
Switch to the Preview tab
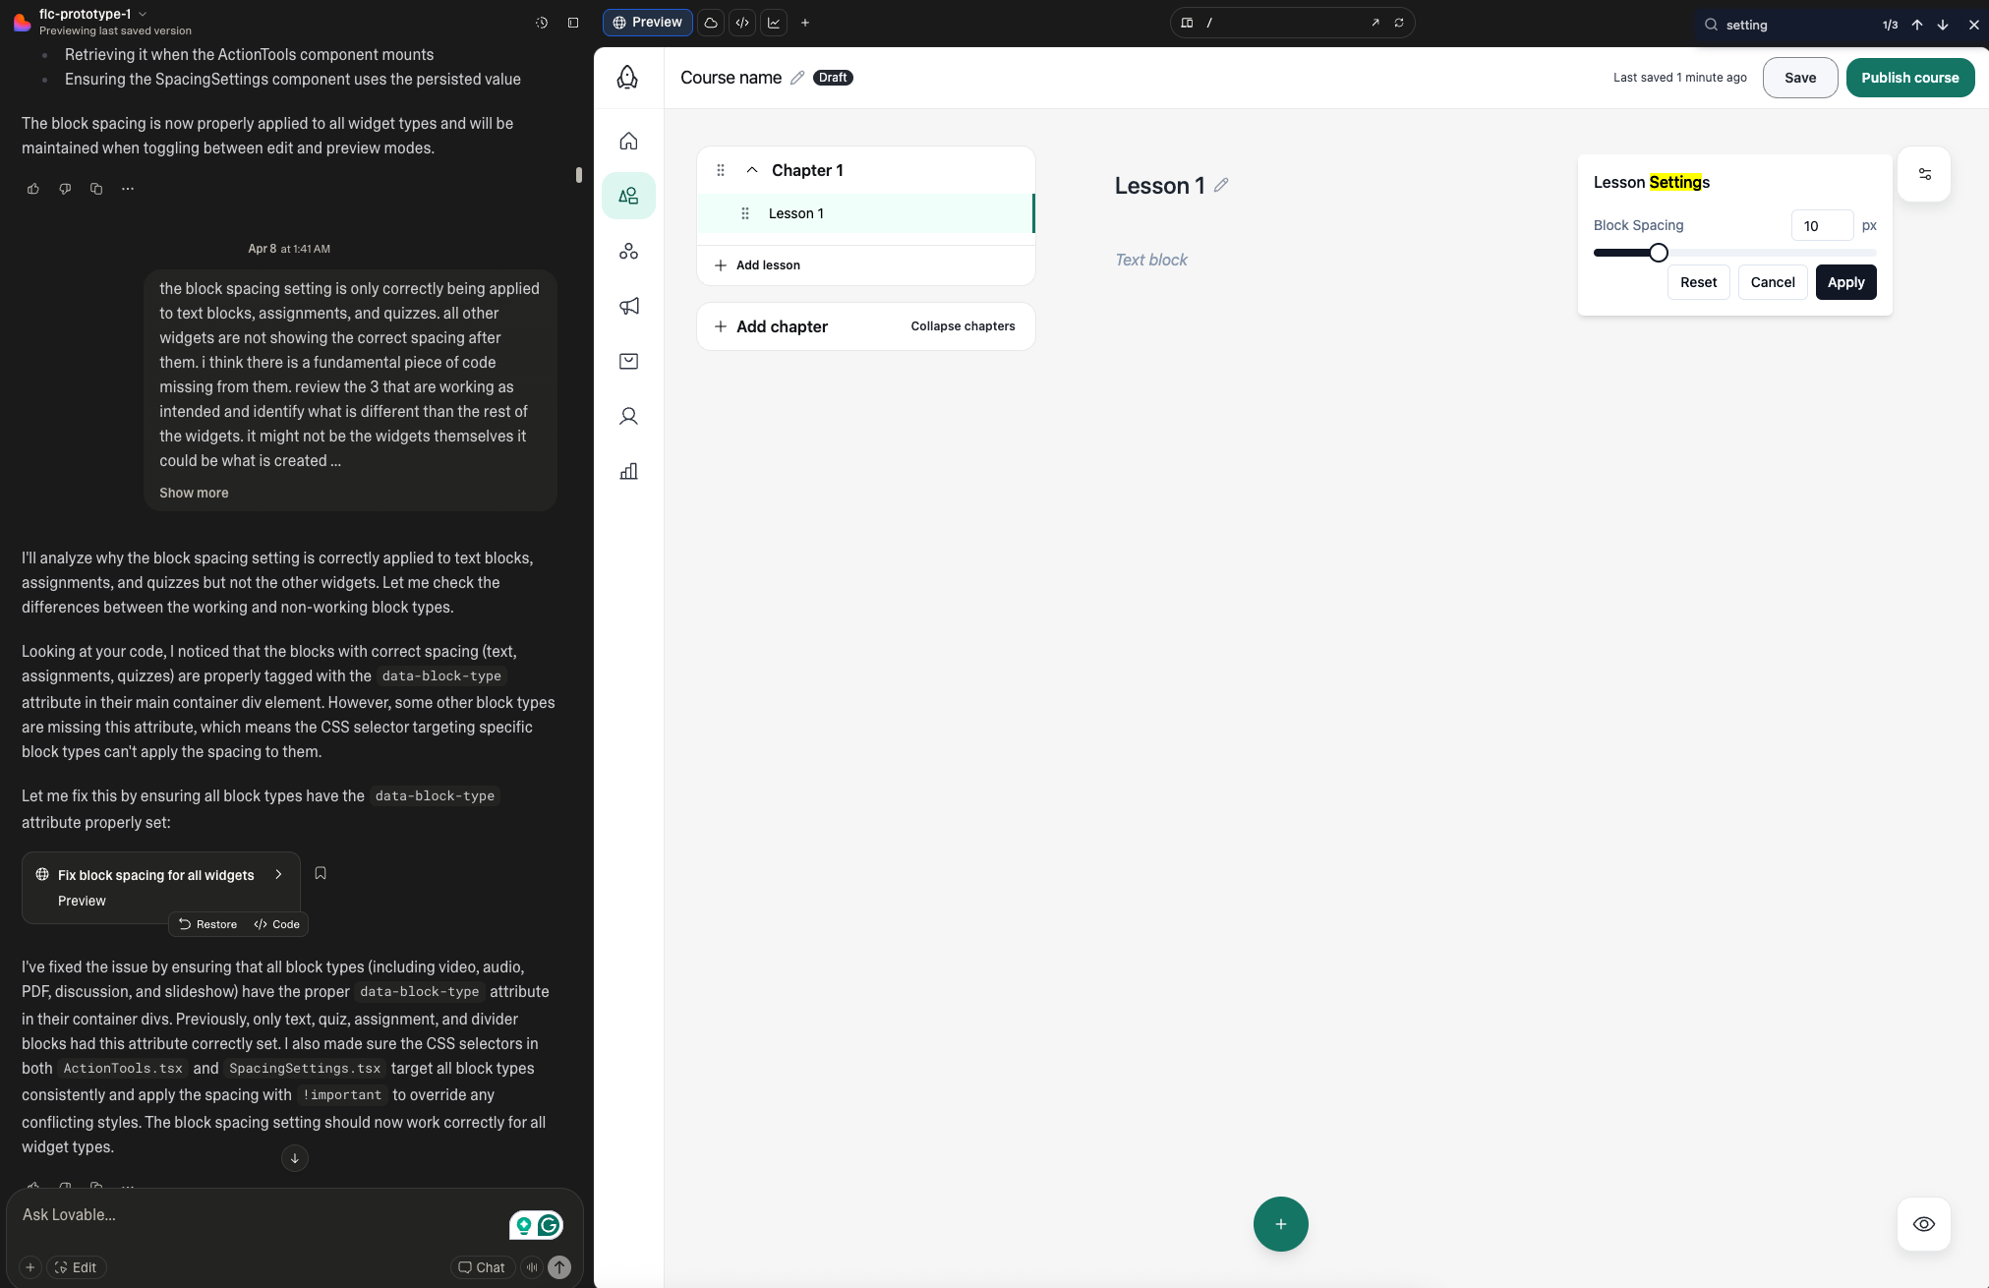pos(647,22)
